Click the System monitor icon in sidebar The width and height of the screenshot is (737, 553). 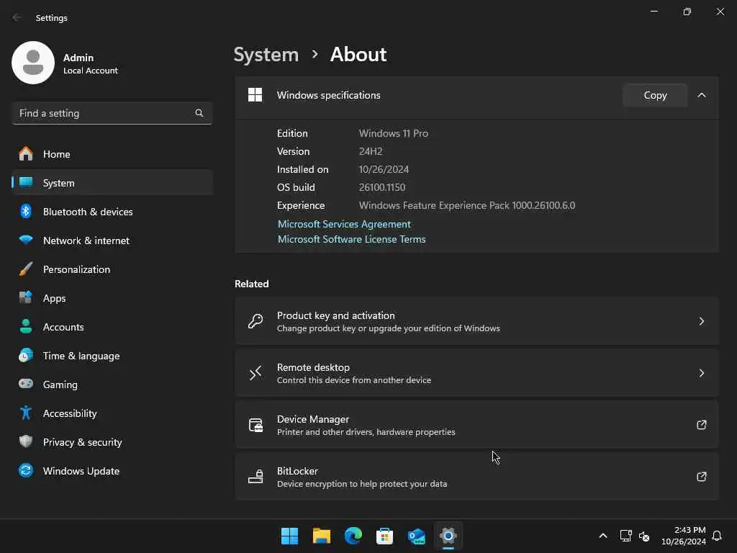point(26,182)
